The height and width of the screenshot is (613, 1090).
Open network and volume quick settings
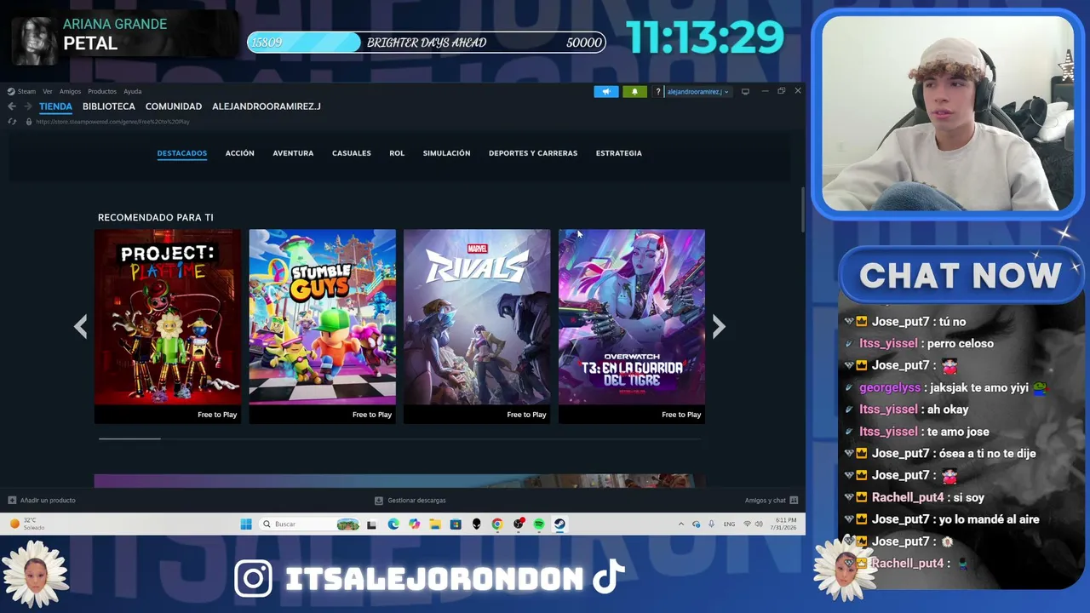coord(754,524)
